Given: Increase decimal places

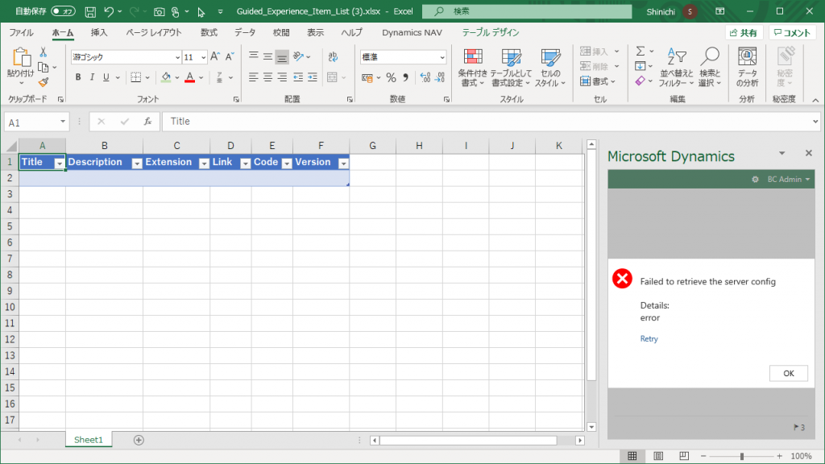Looking at the screenshot, I should (425, 78).
